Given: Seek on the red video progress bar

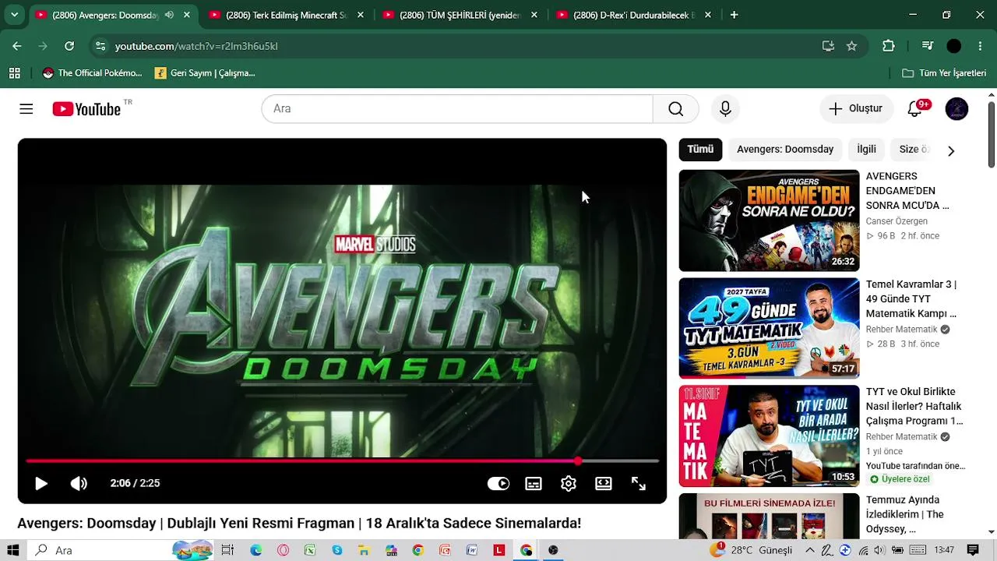Looking at the screenshot, I should (342, 461).
